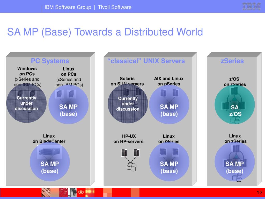
Task: Click the 'Linux on iSeries' label
Action: point(169,139)
